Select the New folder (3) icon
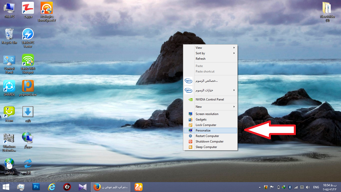This screenshot has width=341, height=192. point(327,12)
